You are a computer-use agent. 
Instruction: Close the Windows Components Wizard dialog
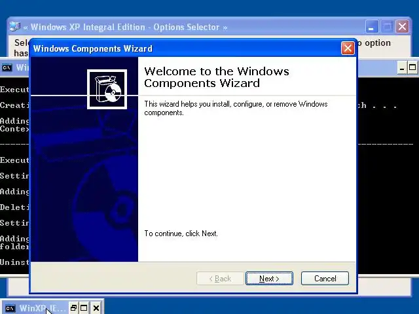pos(348,48)
